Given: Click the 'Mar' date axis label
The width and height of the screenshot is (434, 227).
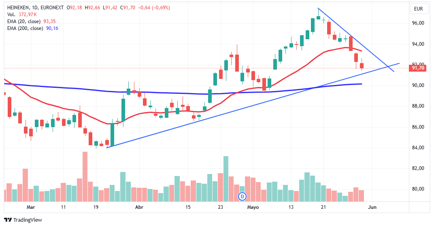Looking at the screenshot, I should [31, 207].
